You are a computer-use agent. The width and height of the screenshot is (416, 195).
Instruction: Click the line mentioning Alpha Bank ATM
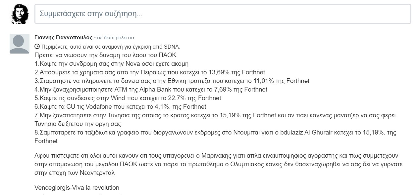pyautogui.click(x=151, y=89)
